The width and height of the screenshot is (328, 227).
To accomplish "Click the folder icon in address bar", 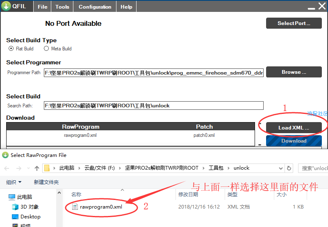I will pyautogui.click(x=47, y=168).
